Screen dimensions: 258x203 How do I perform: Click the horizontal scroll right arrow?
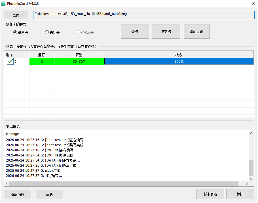(246, 183)
